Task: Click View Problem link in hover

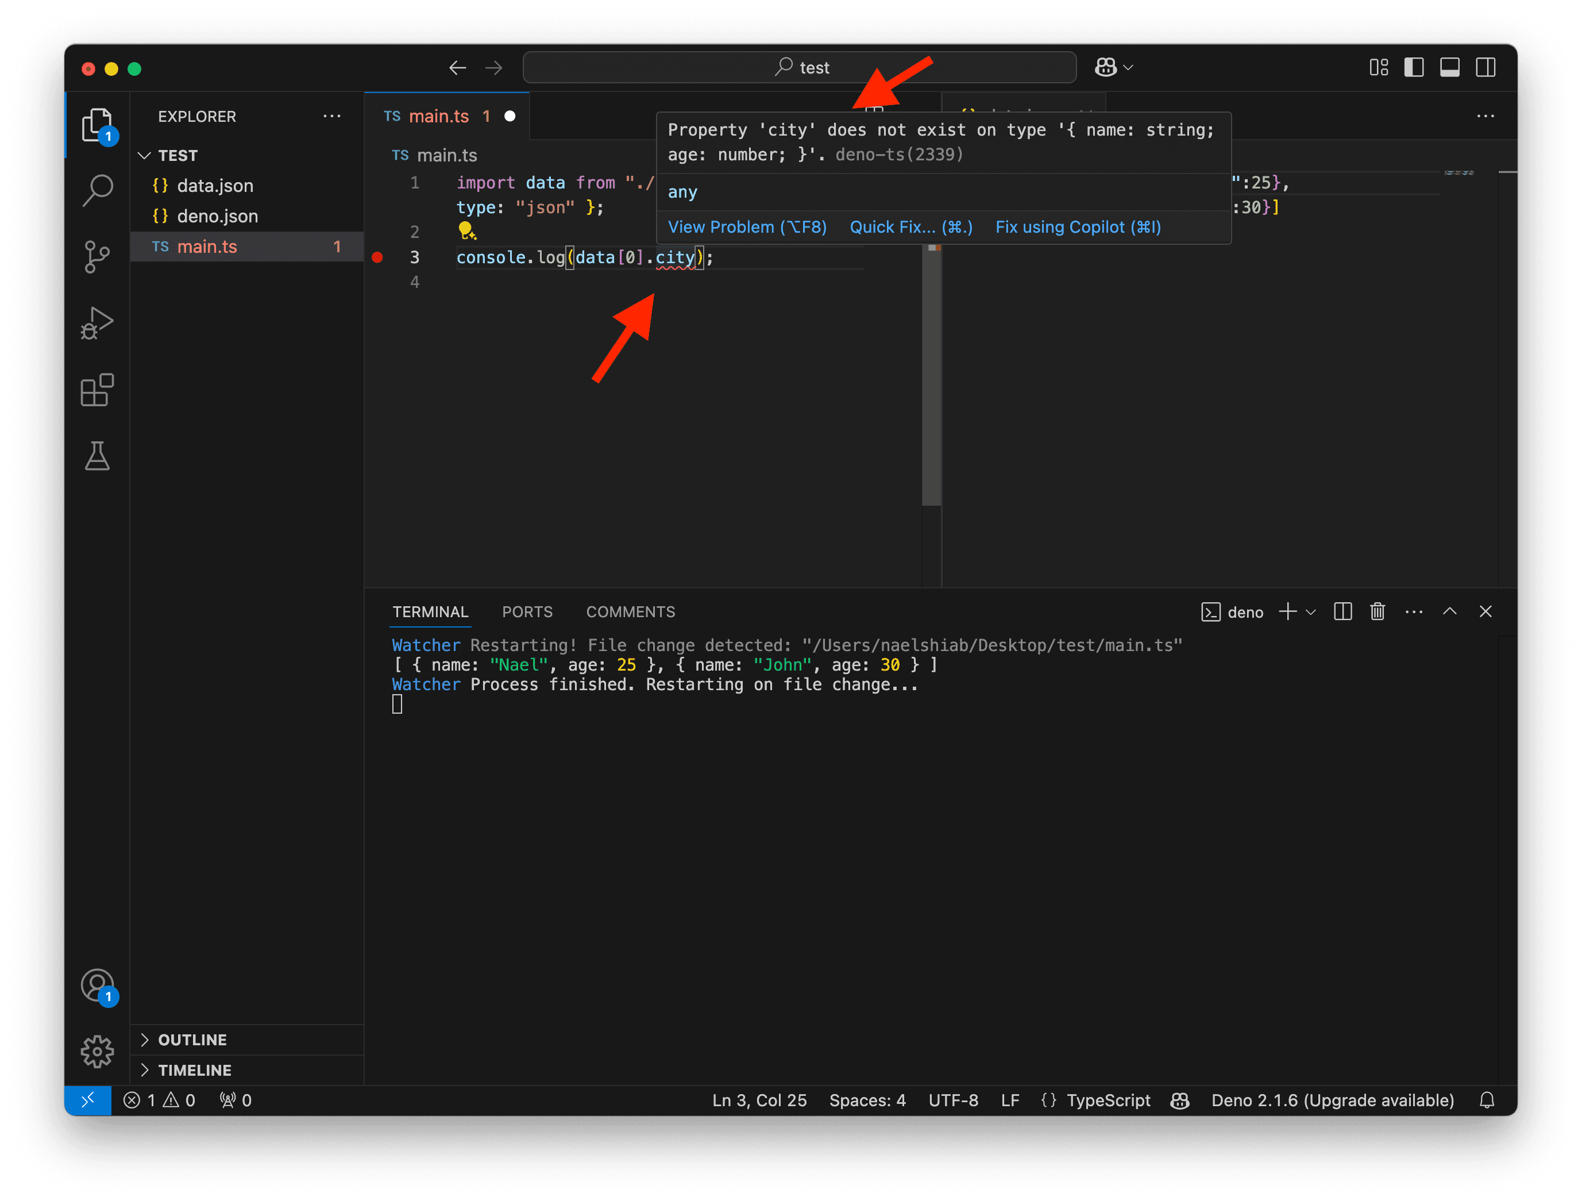Action: [x=747, y=227]
